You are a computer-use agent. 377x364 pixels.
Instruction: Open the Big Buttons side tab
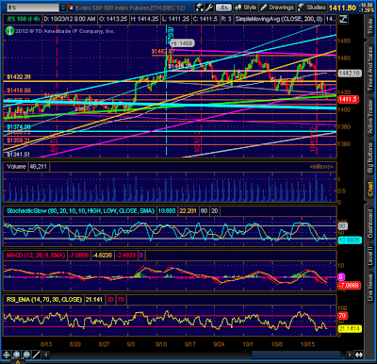(x=370, y=157)
